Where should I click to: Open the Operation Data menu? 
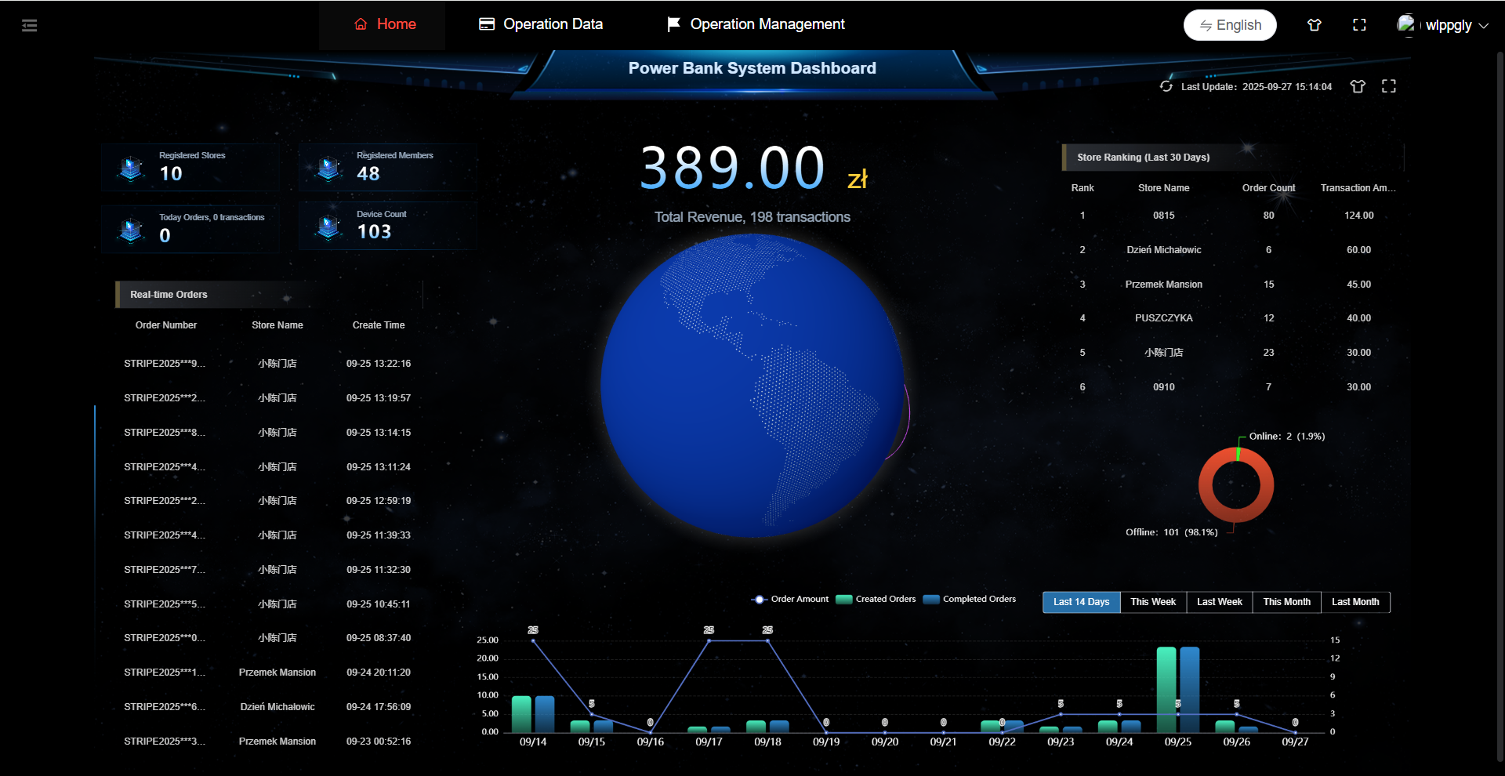click(541, 24)
